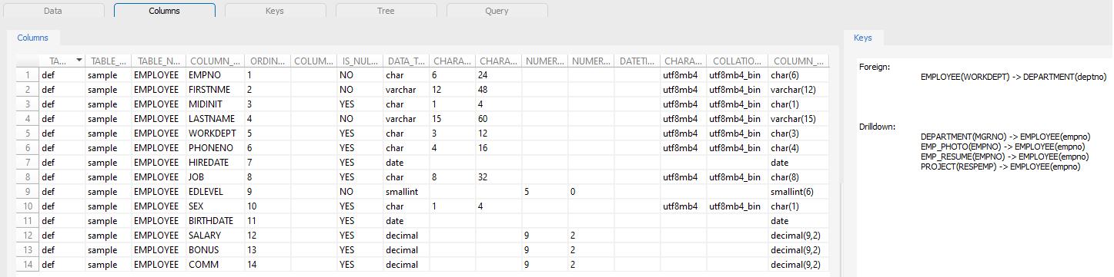Screen dimensions: 1114x277
Task: Click the char(8) column type cell
Action: (798, 177)
